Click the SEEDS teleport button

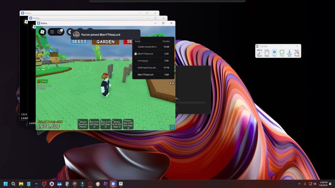tap(79, 42)
